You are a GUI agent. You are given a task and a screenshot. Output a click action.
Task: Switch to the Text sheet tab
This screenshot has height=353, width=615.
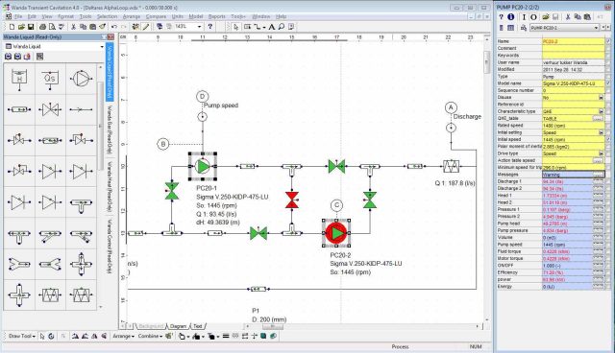[198, 326]
